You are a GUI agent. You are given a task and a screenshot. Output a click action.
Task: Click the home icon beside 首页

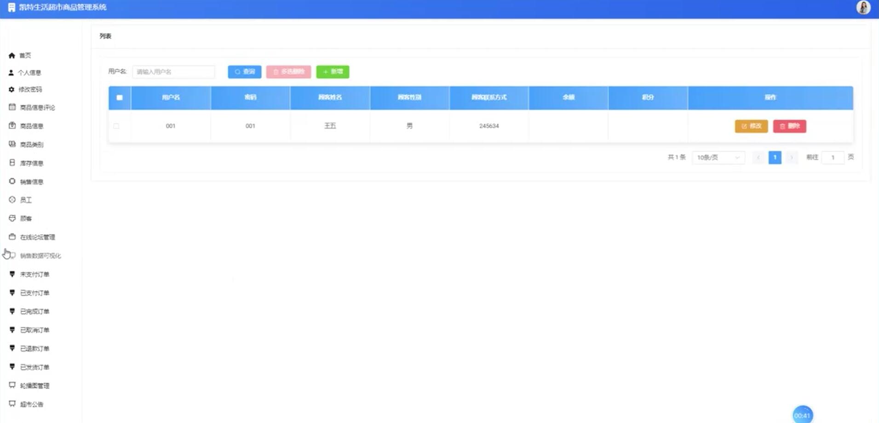click(12, 56)
